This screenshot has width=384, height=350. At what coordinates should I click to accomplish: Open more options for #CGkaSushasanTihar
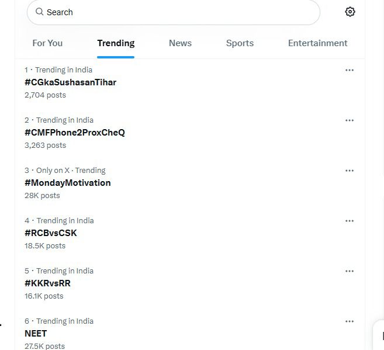tap(350, 70)
